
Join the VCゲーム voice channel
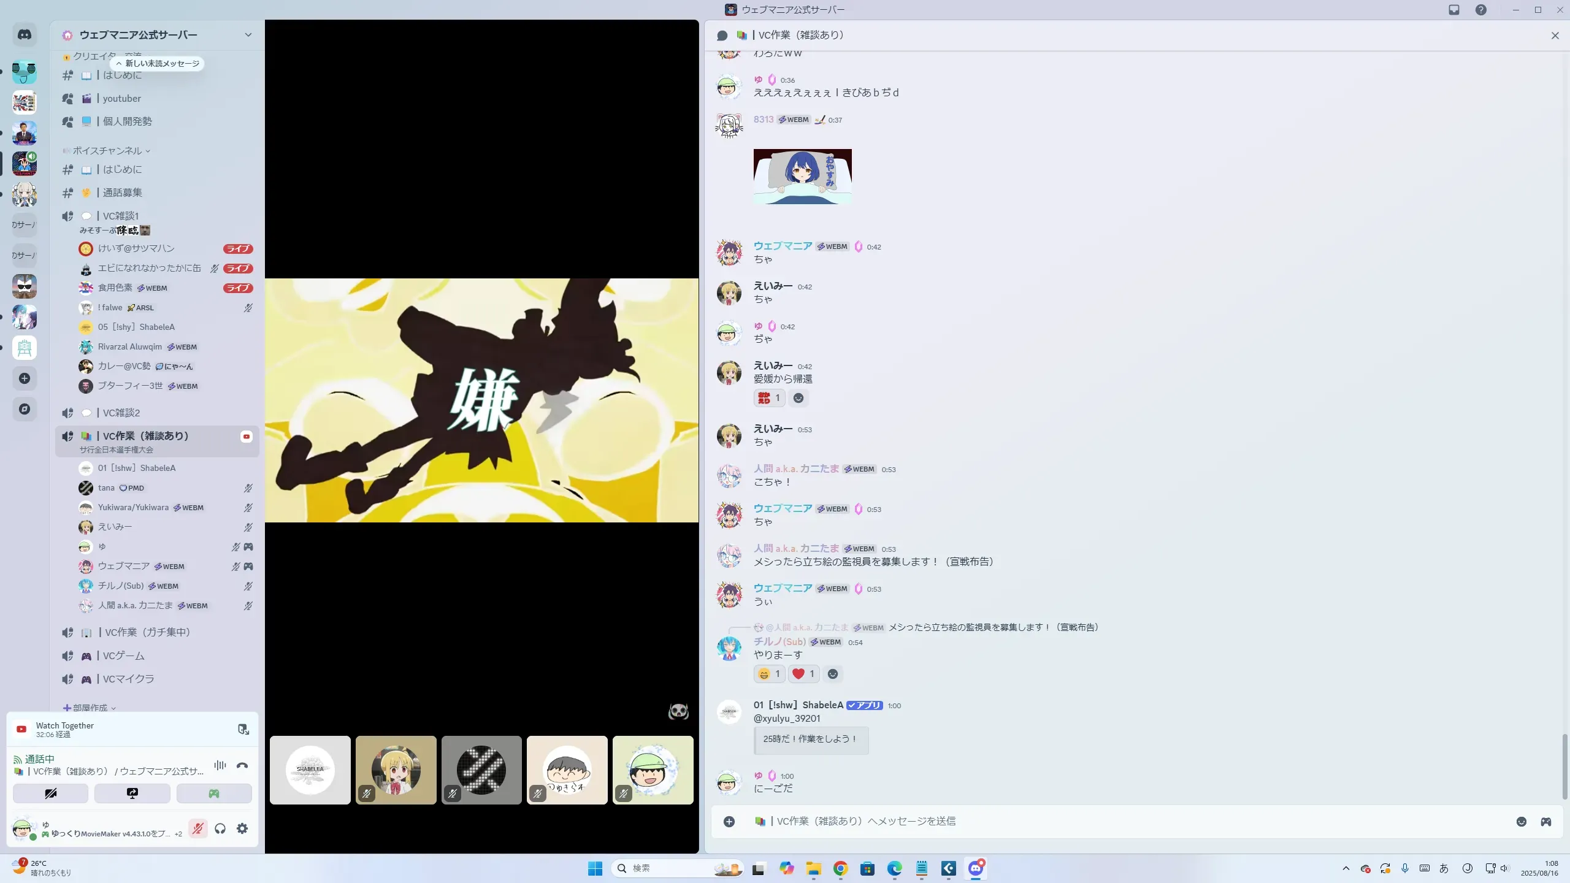pyautogui.click(x=123, y=656)
